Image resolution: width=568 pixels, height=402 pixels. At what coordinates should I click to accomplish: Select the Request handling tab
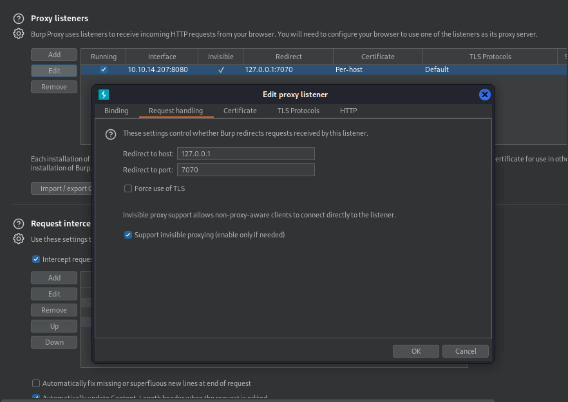176,111
